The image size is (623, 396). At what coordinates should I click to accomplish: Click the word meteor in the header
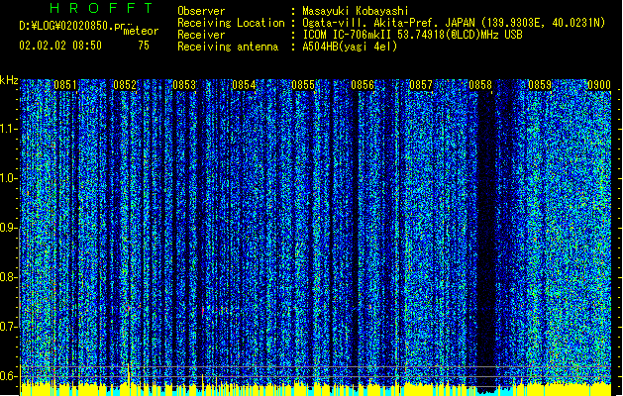point(141,31)
